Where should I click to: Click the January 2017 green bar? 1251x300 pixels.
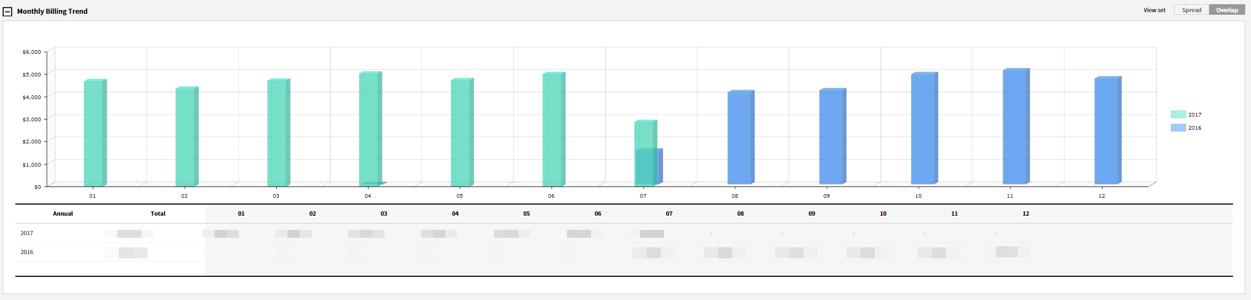pos(94,133)
